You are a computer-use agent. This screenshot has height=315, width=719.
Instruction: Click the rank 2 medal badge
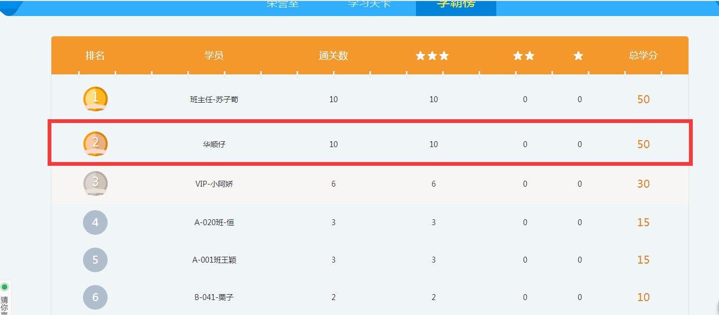pos(95,143)
